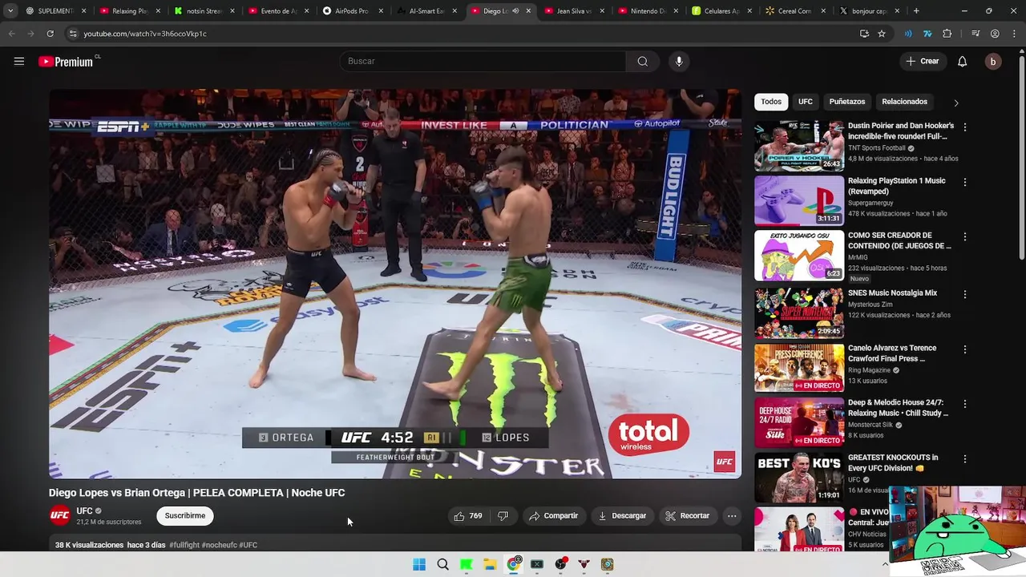Screen dimensions: 1026x577
Task: Open Canelo Alvarez vs Terence Crawford thumbnail
Action: pos(798,368)
